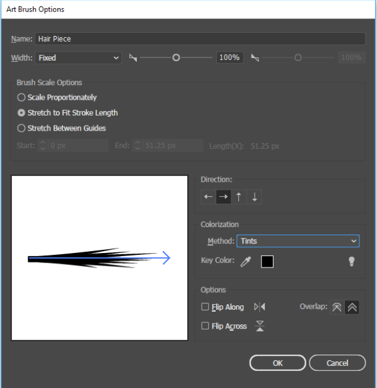Enable the Flip Across checkbox
This screenshot has height=388, width=377.
[205, 326]
